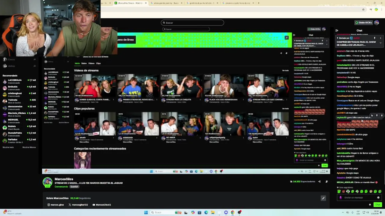
Task: Open MERNUEL recommended channel
Action: [x=19, y=121]
